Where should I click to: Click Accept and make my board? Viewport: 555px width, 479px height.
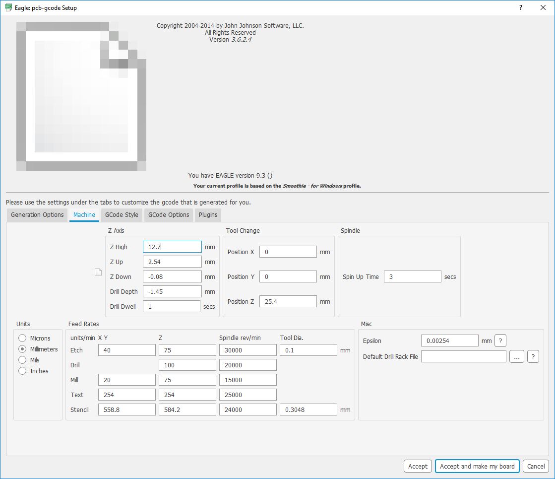click(x=477, y=466)
